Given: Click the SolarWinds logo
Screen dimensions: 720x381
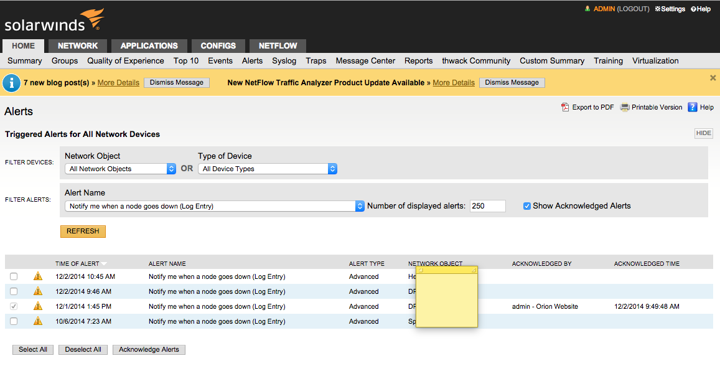Looking at the screenshot, I should tap(54, 21).
